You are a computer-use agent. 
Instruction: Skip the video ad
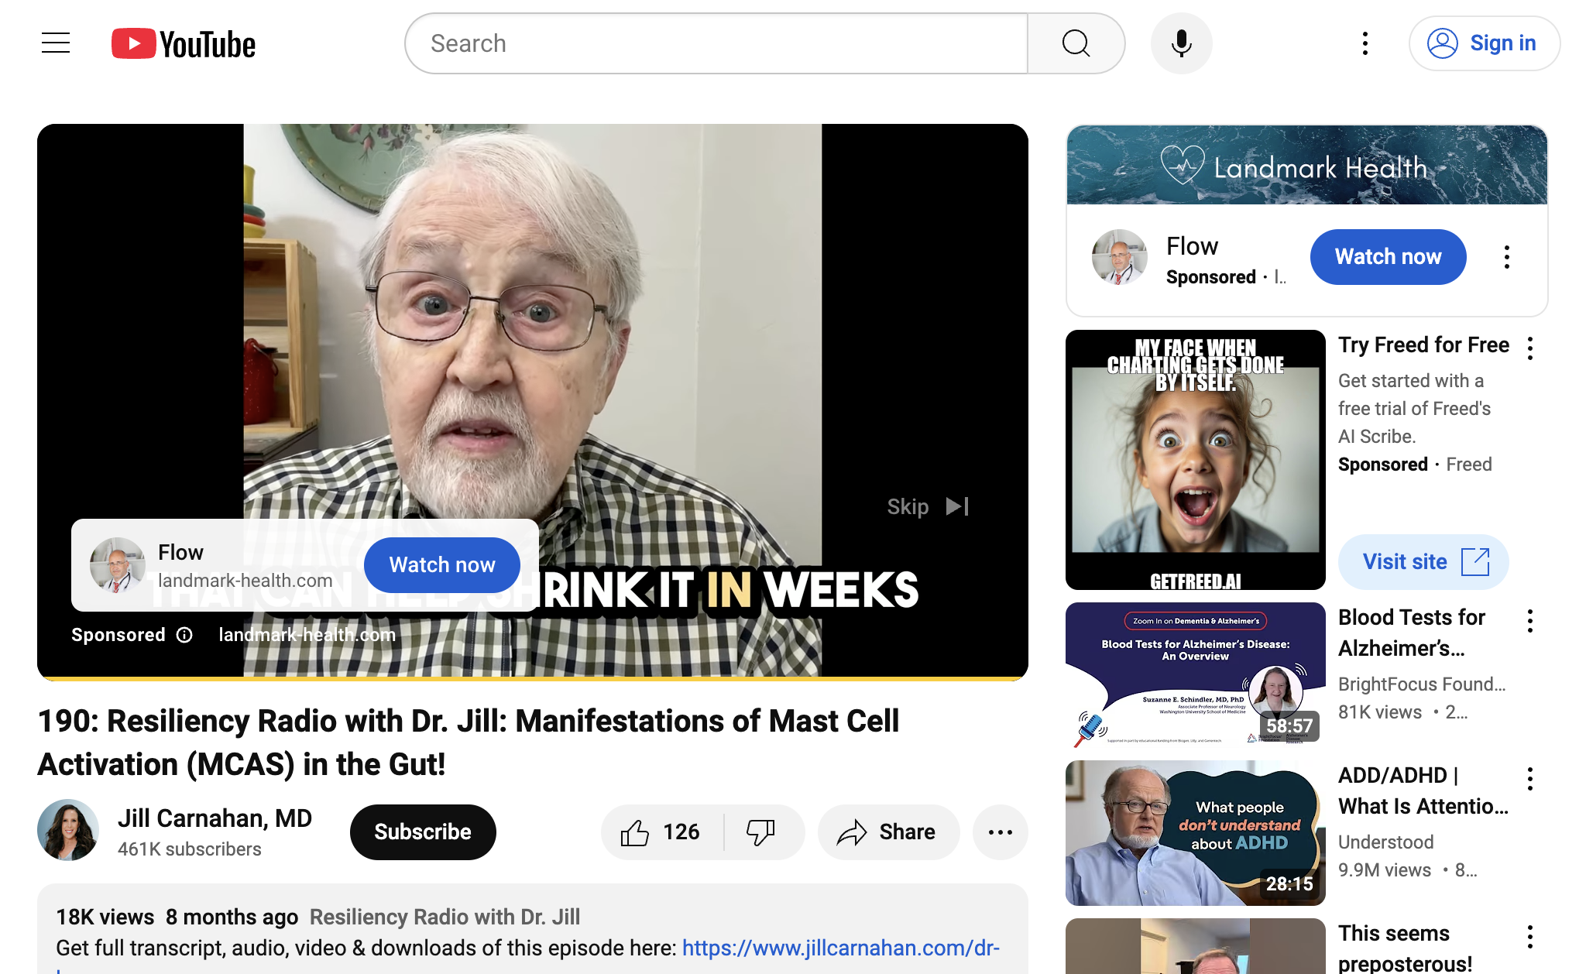coord(928,506)
